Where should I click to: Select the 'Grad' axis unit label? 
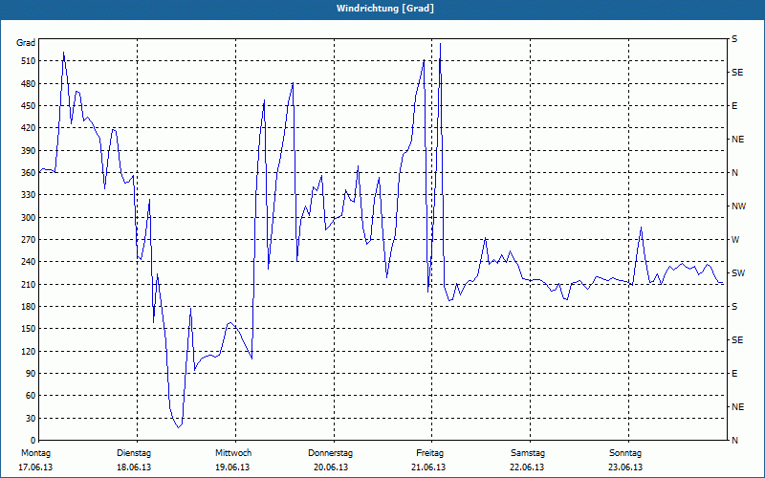[x=26, y=43]
